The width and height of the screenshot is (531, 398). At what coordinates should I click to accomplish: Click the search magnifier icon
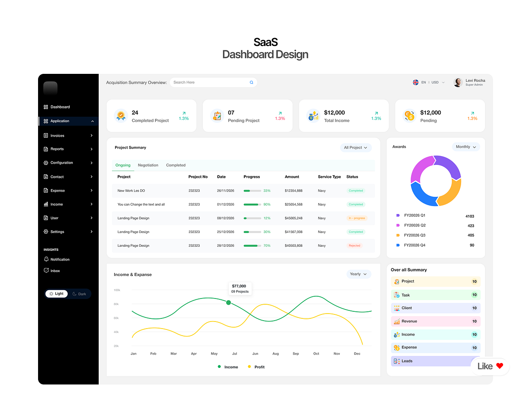252,82
